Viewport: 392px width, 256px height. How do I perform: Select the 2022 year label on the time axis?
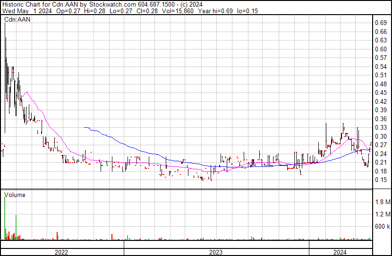tap(61, 252)
